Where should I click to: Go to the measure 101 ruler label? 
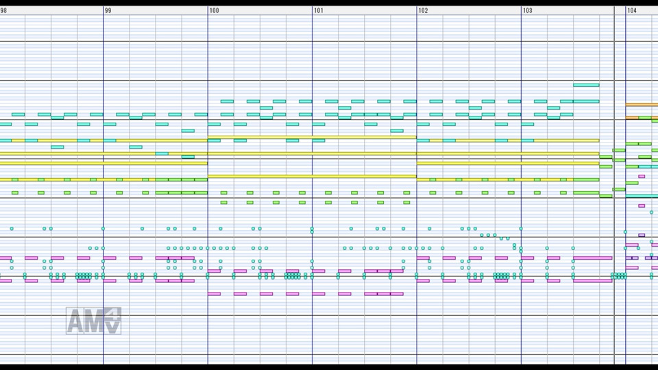(319, 10)
